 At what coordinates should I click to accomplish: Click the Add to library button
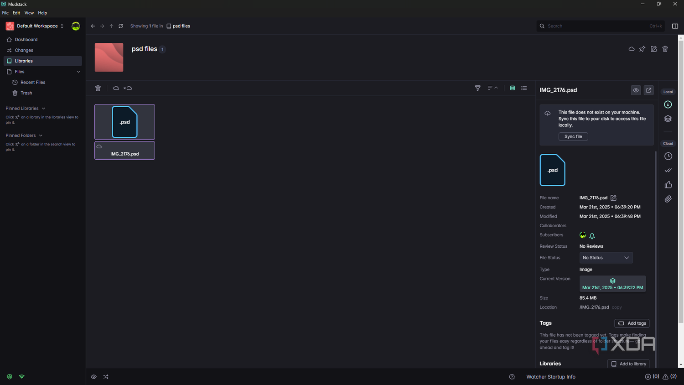coord(628,364)
